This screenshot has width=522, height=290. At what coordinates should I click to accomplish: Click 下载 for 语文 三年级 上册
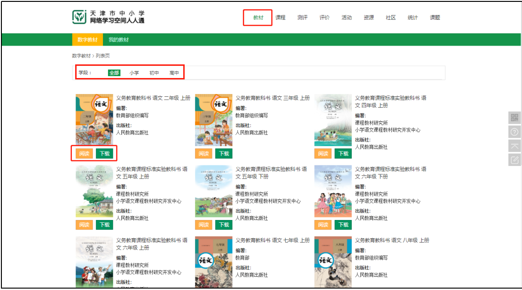coord(224,154)
